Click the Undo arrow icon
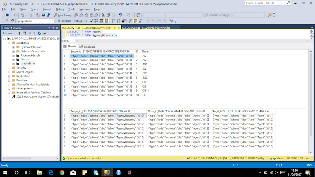This screenshot has width=315, height=177. click(x=120, y=15)
